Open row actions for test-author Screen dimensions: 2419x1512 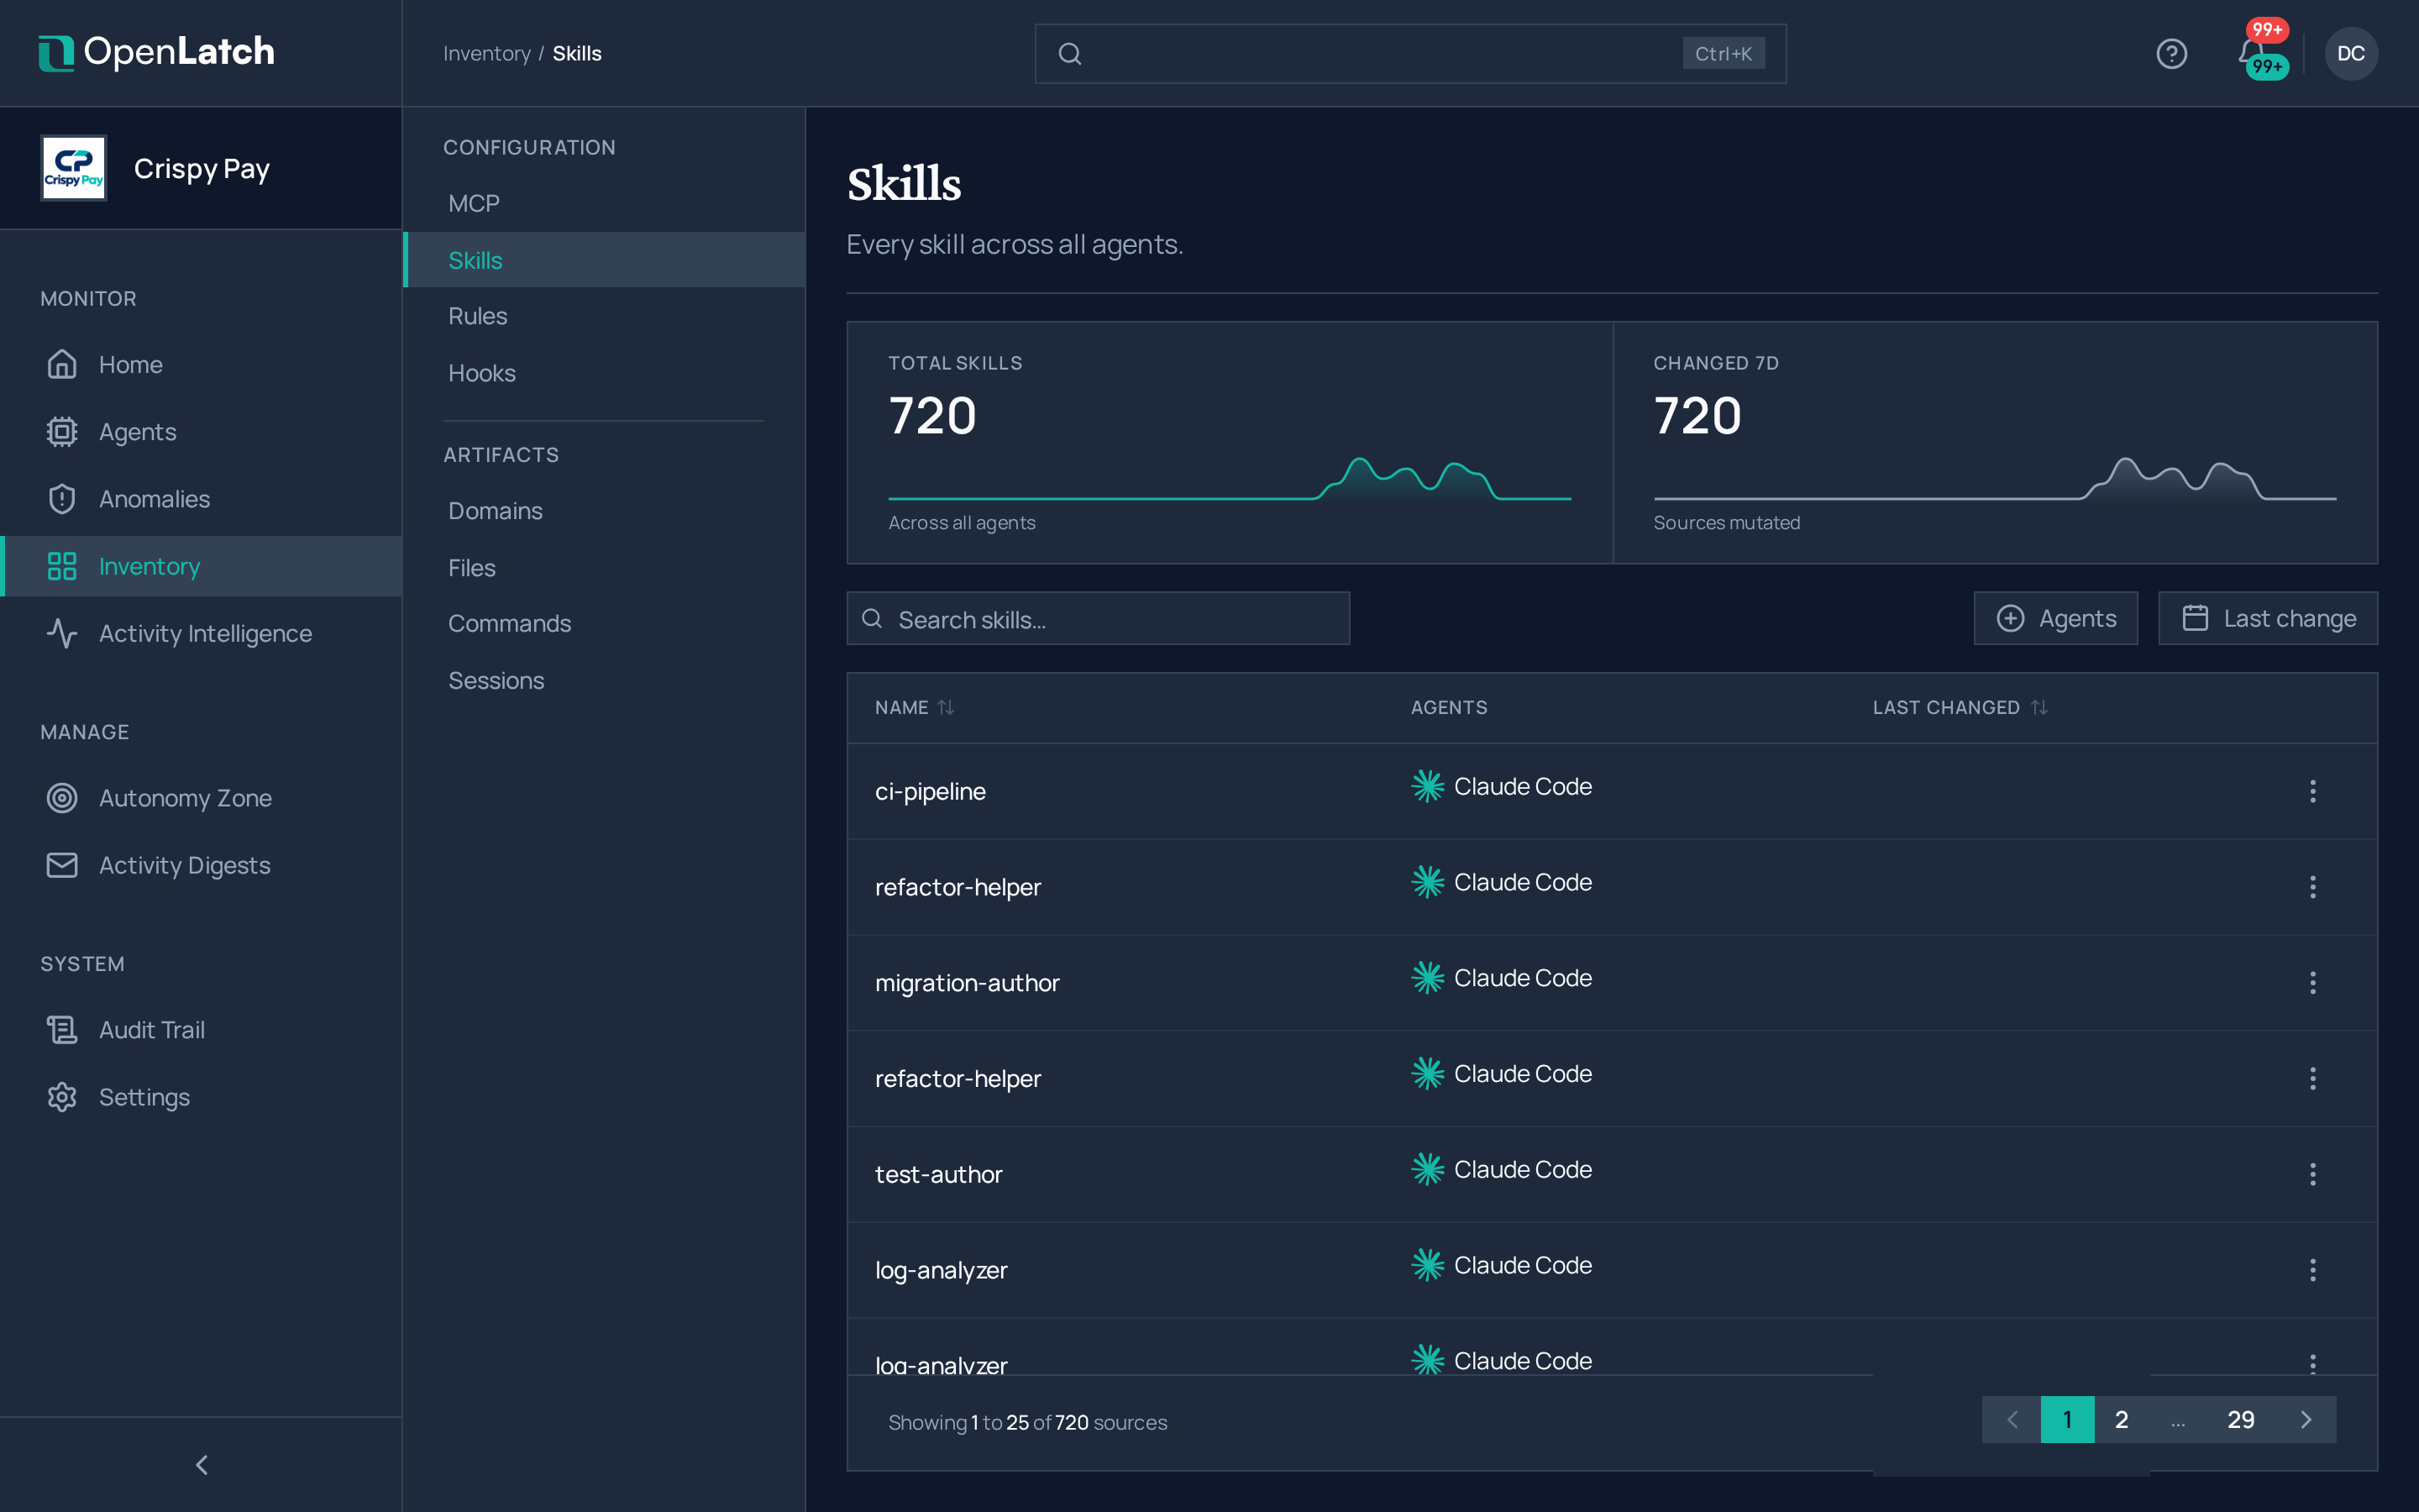(x=2312, y=1174)
